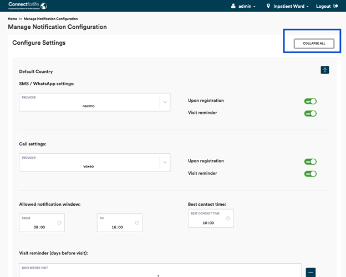The width and height of the screenshot is (346, 277).
Task: Toggle Call settings Upon registration switch
Action: pos(310,161)
